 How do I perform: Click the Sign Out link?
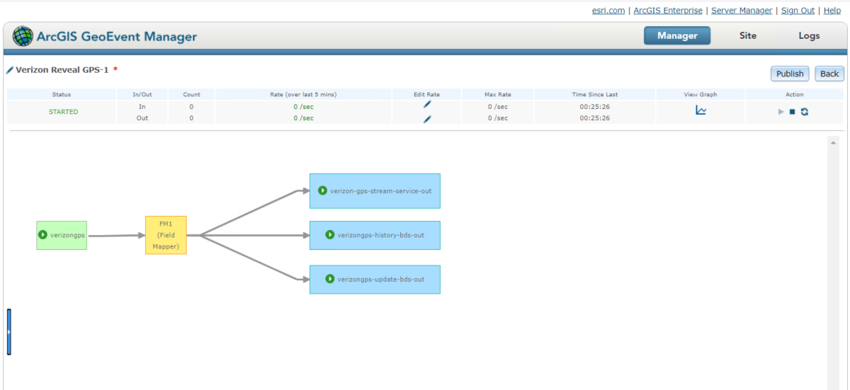tap(798, 11)
